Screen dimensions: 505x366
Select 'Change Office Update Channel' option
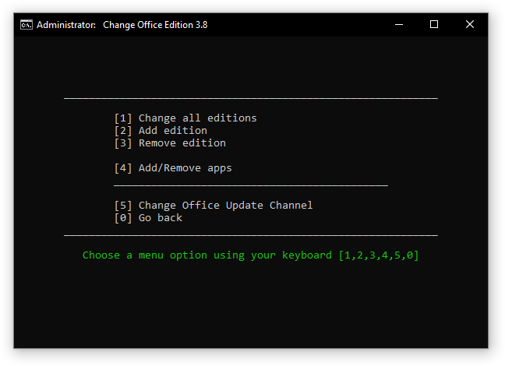225,206
